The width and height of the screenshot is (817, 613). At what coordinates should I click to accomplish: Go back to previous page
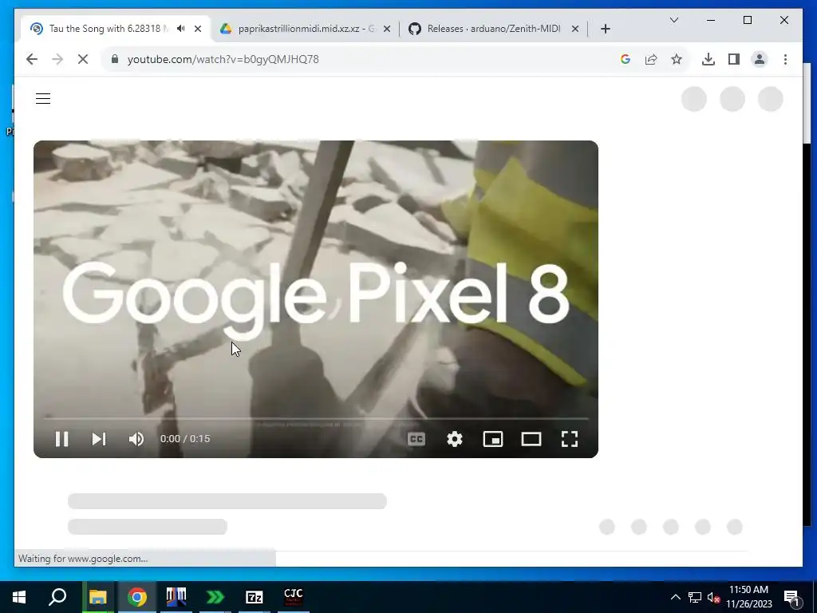pyautogui.click(x=32, y=59)
